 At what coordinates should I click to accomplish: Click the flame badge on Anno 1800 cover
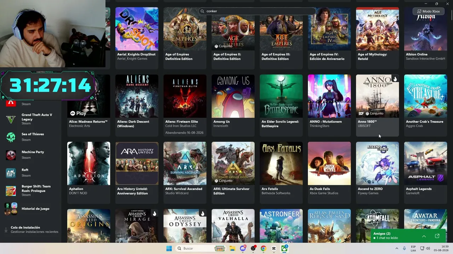[x=395, y=79]
